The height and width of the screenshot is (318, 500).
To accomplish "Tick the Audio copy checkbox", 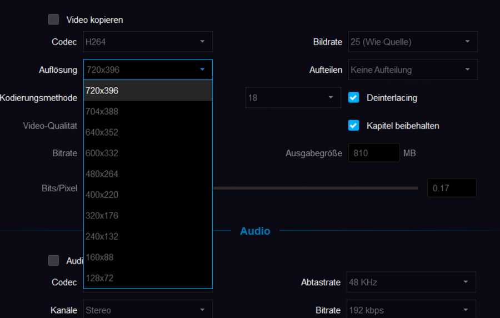I will (53, 260).
